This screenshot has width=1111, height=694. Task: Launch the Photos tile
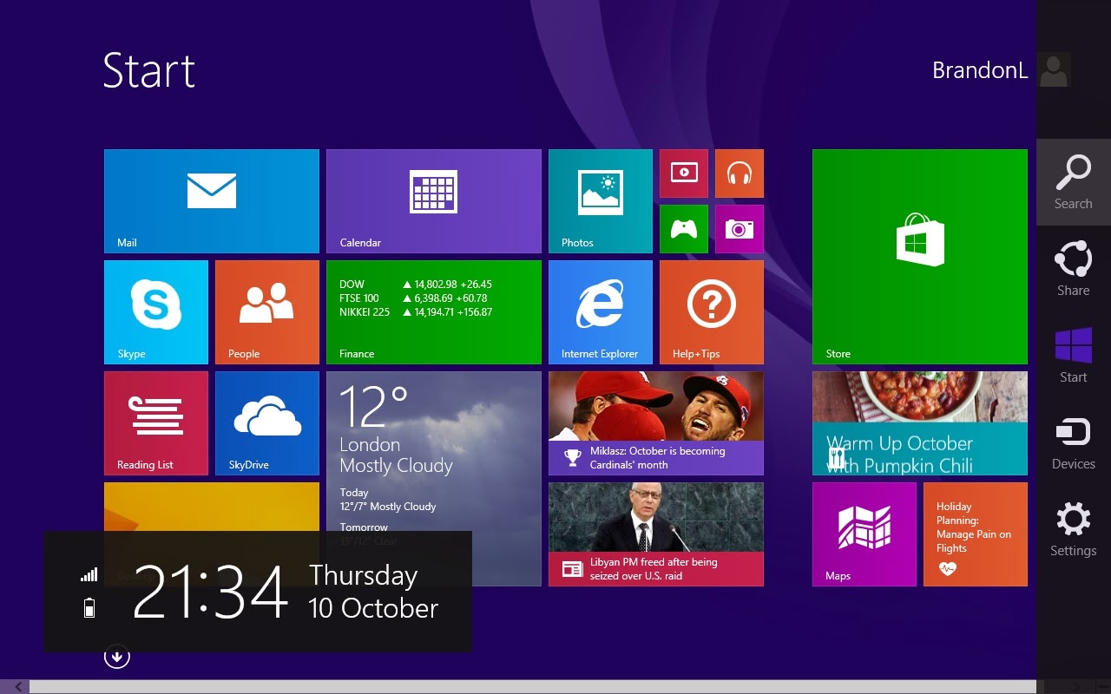pos(601,201)
